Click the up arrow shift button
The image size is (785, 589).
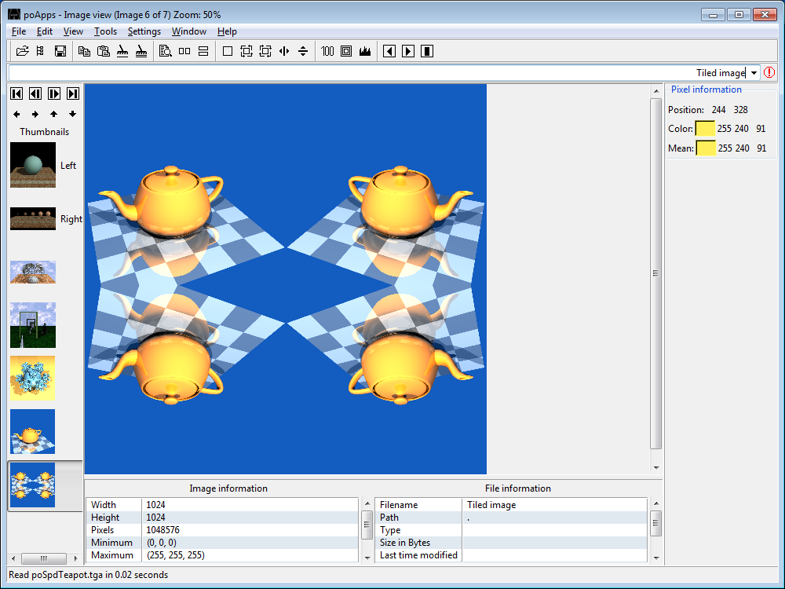tap(54, 114)
